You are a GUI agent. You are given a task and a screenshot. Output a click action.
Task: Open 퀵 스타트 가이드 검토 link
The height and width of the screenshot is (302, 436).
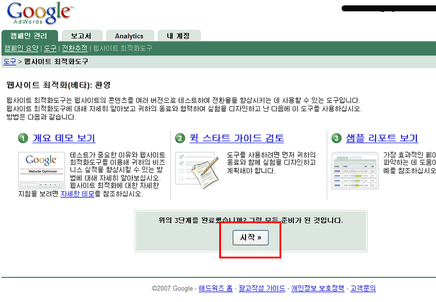click(237, 138)
